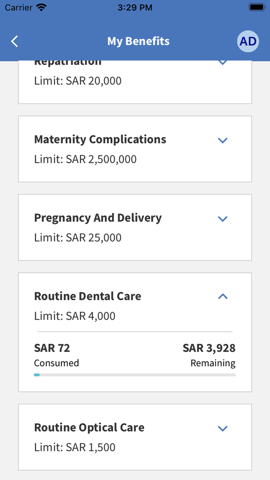Click the Routine Optical Care limit text
The width and height of the screenshot is (270, 480).
pos(75,447)
